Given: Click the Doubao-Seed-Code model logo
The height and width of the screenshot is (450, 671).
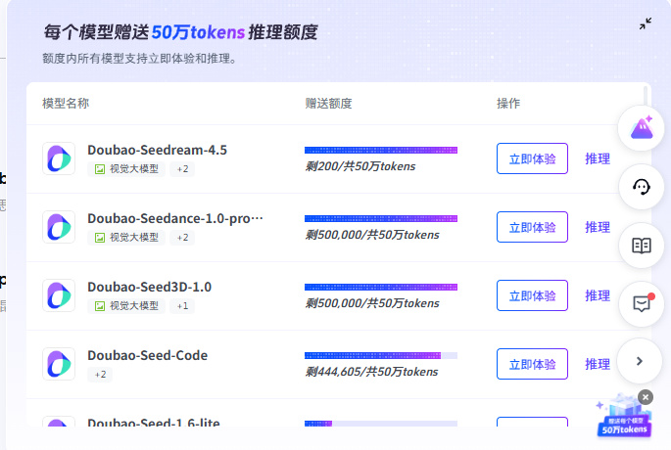Looking at the screenshot, I should click(x=59, y=364).
